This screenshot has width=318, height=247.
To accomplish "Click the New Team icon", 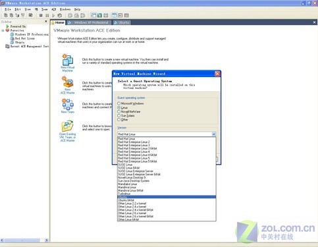I will pos(68,104).
